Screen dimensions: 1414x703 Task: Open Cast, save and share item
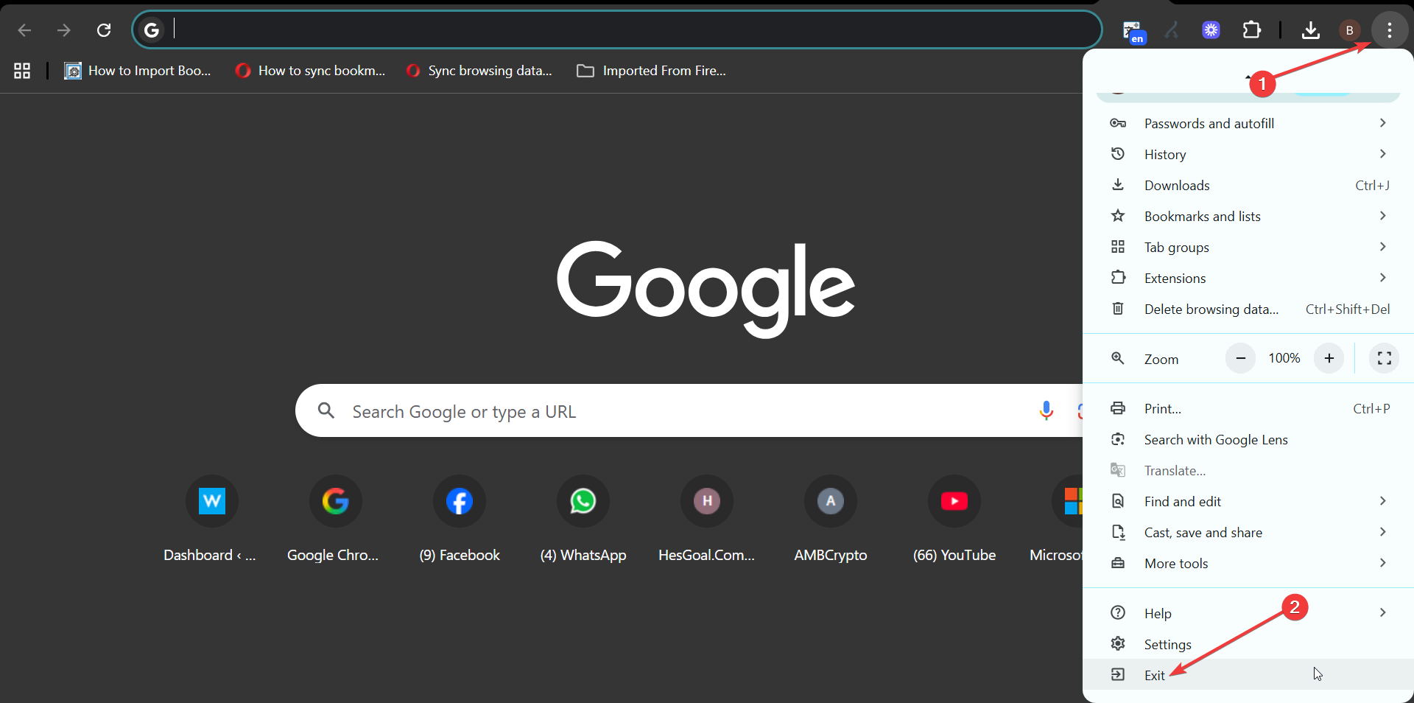point(1248,533)
